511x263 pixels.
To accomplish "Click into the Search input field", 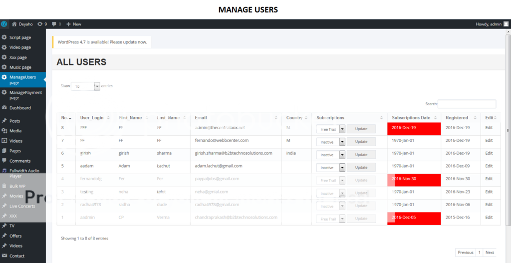I will [x=467, y=104].
